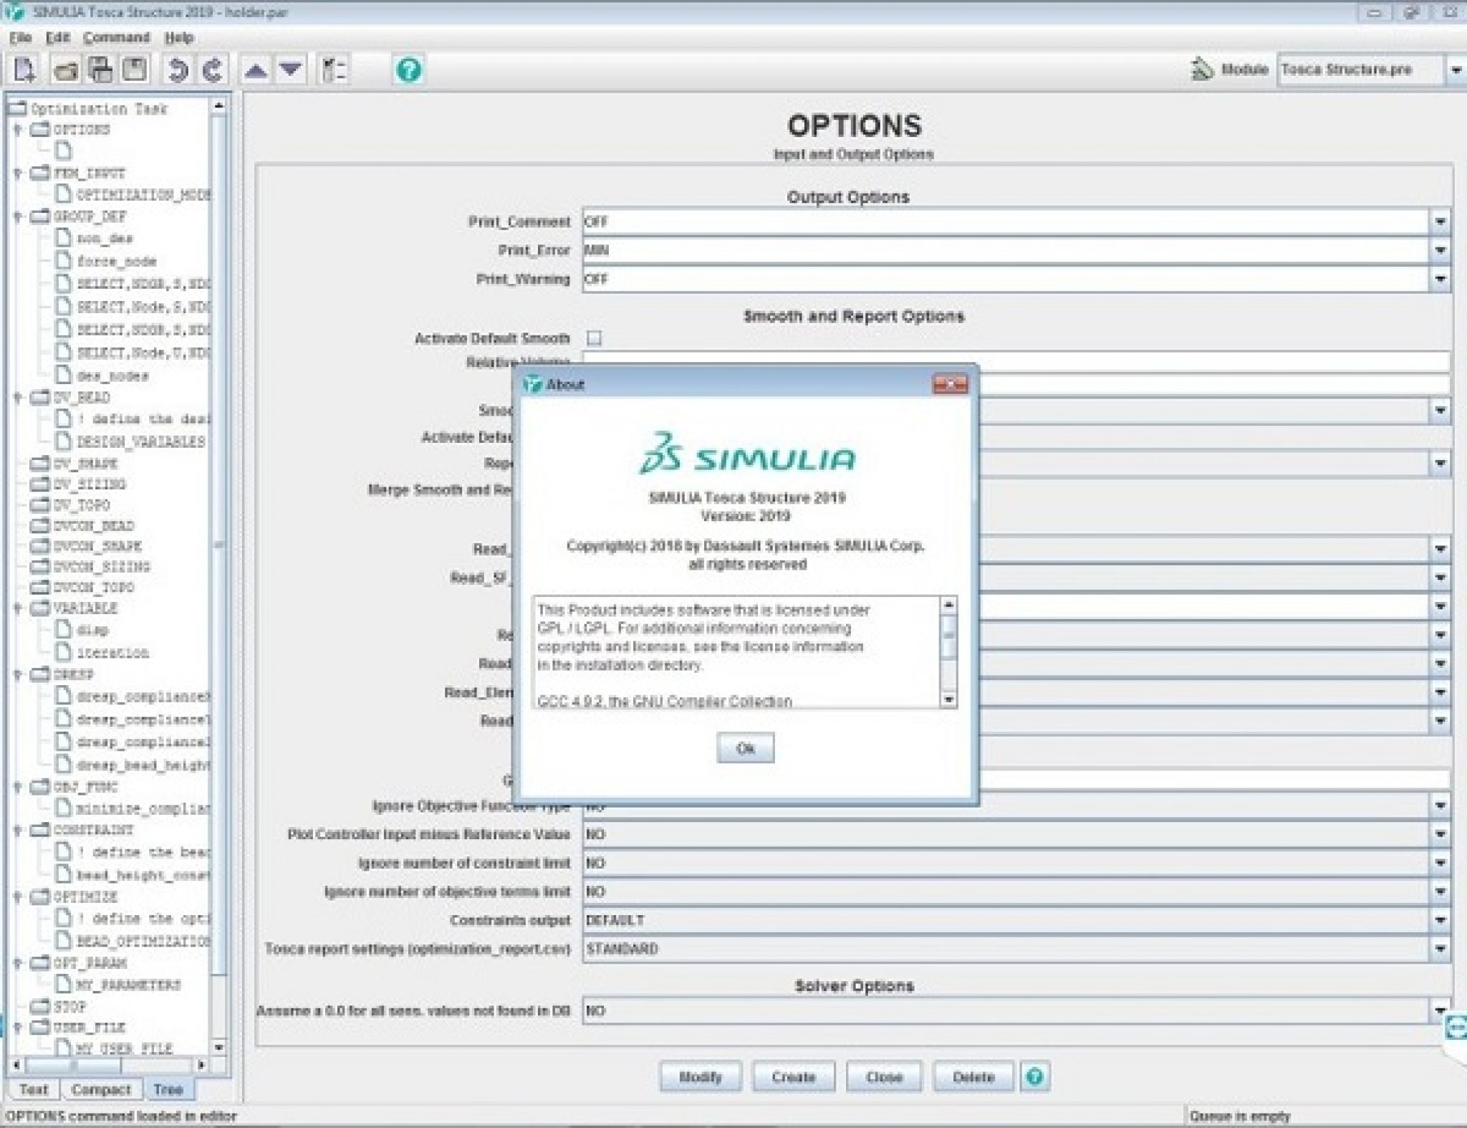Click the undo arrow icon
Image resolution: width=1467 pixels, height=1128 pixels.
click(x=177, y=70)
